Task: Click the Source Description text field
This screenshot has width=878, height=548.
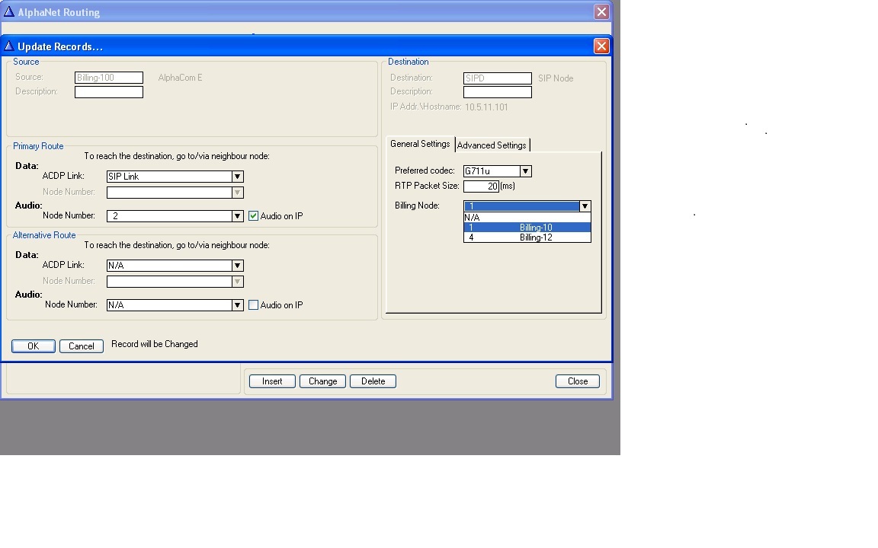Action: tap(109, 92)
